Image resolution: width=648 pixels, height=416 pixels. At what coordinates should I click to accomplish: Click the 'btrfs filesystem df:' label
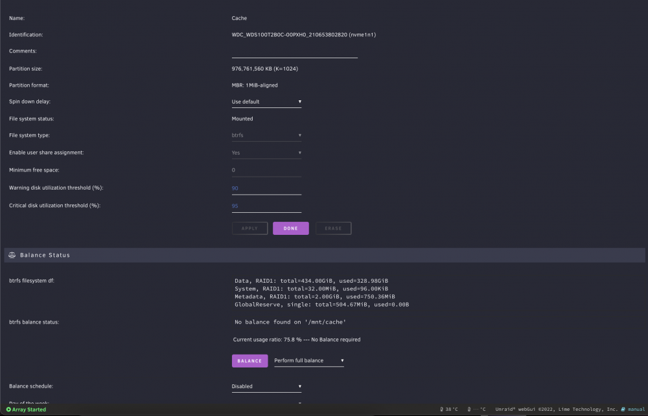[32, 281]
